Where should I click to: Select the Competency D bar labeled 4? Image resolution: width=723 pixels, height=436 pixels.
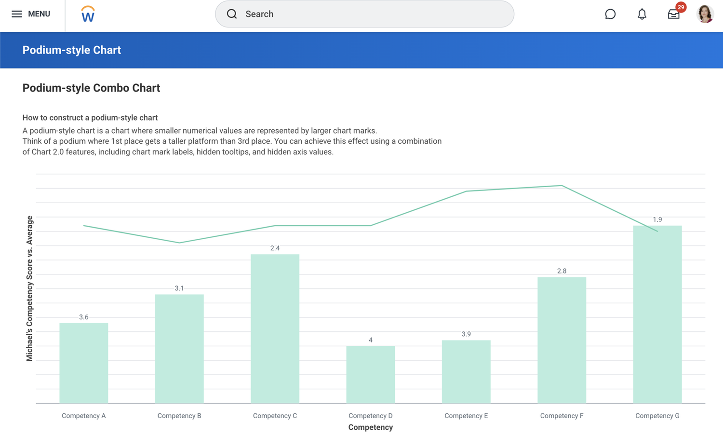pos(370,374)
